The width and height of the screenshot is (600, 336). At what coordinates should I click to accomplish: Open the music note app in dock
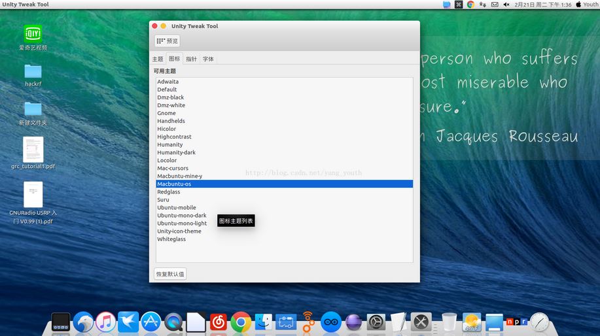(105, 322)
